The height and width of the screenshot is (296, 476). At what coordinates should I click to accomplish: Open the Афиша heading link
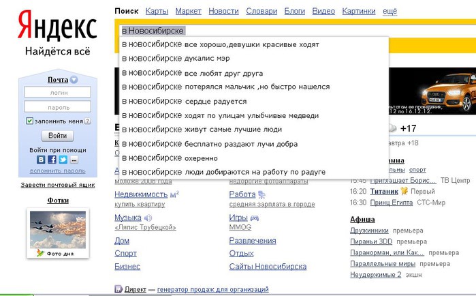(362, 219)
